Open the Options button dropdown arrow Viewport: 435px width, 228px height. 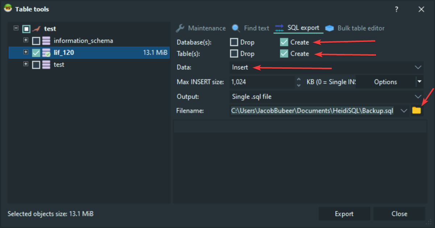[420, 82]
